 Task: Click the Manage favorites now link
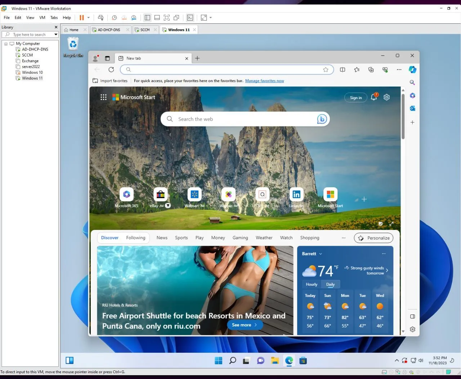[x=264, y=81]
